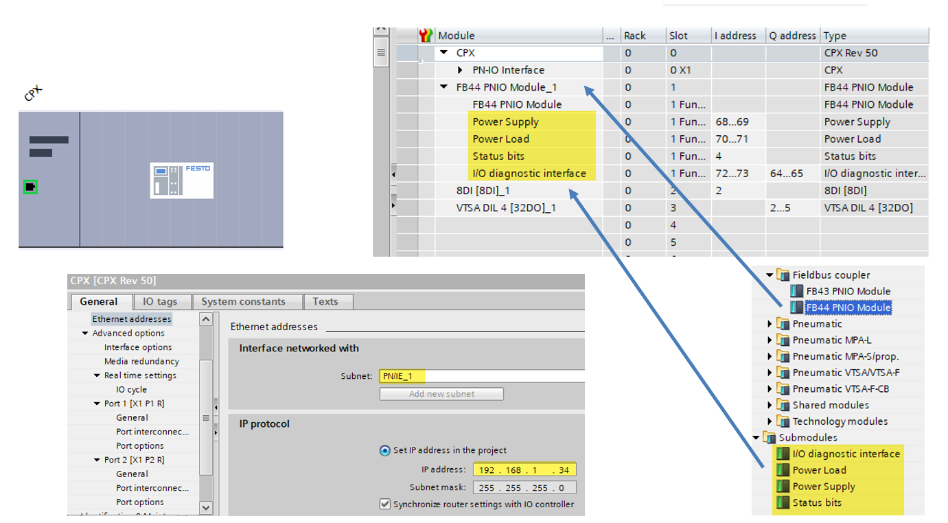The image size is (948, 523).
Task: Click the Pneumatic MPA-L folder icon
Action: click(x=783, y=340)
